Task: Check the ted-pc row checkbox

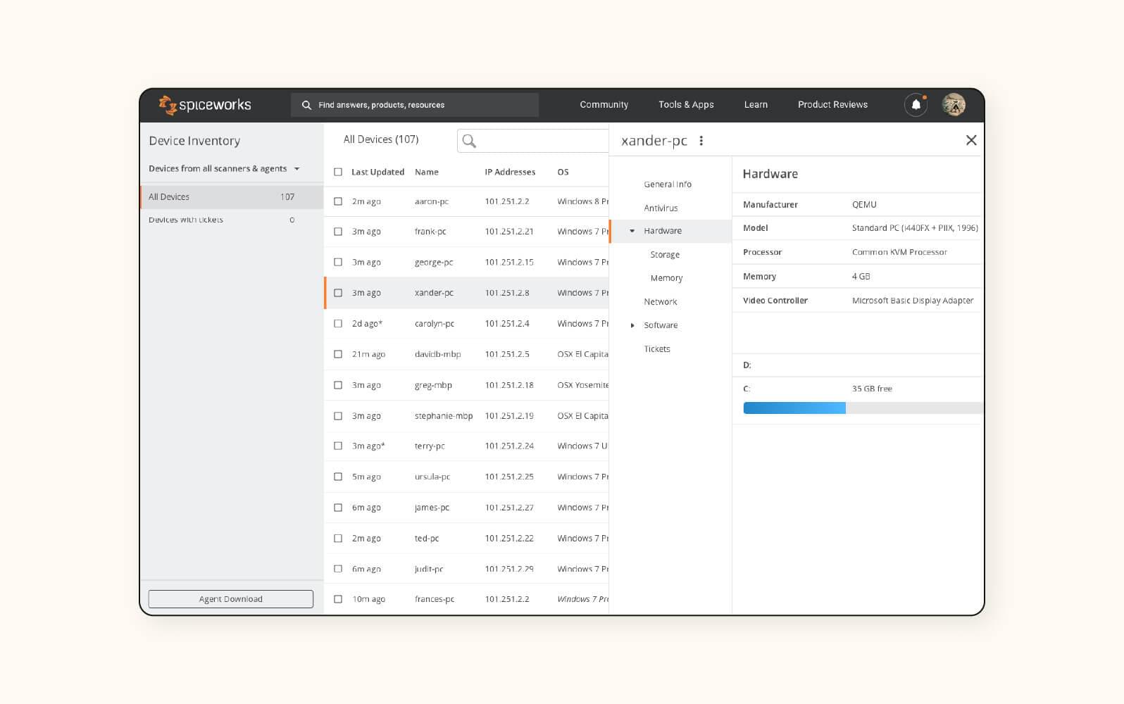Action: tap(338, 539)
